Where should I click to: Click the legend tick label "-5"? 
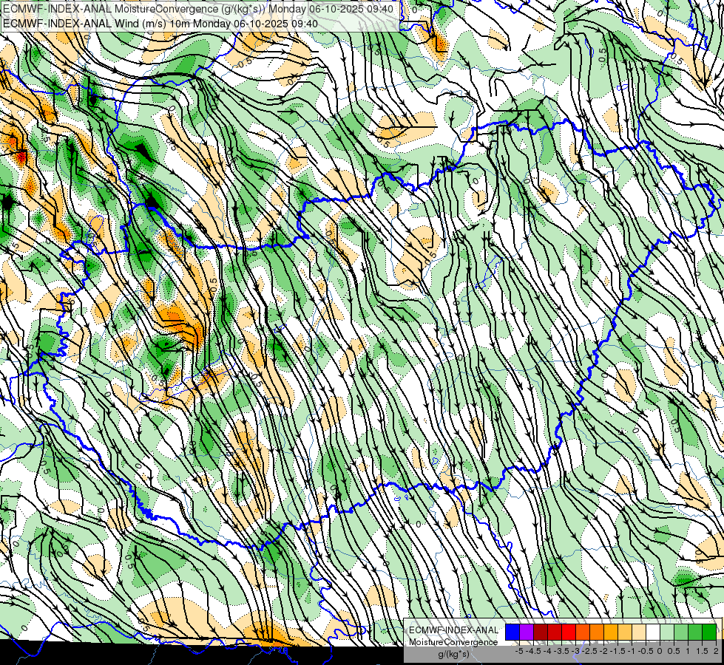pos(519,651)
